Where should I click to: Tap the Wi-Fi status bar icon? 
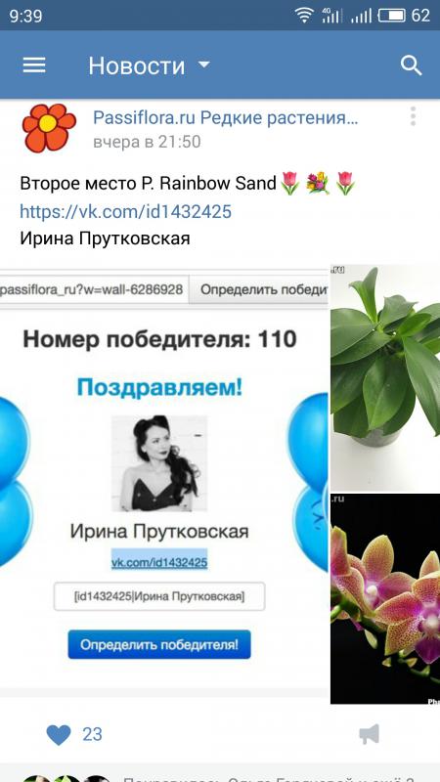point(304,16)
